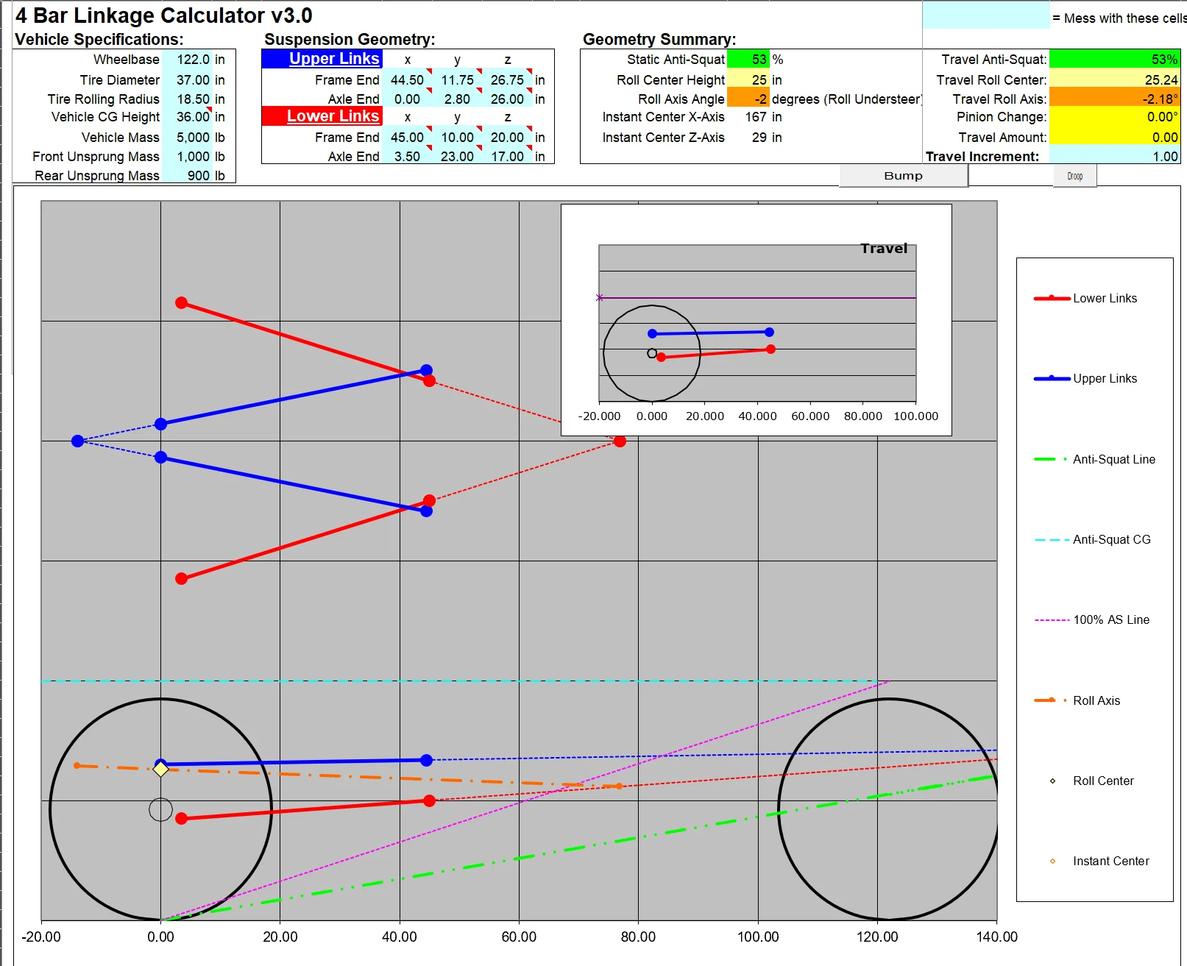Image resolution: width=1187 pixels, height=966 pixels.
Task: Click the Travel Roll Axis value -2.18°
Action: (1114, 99)
